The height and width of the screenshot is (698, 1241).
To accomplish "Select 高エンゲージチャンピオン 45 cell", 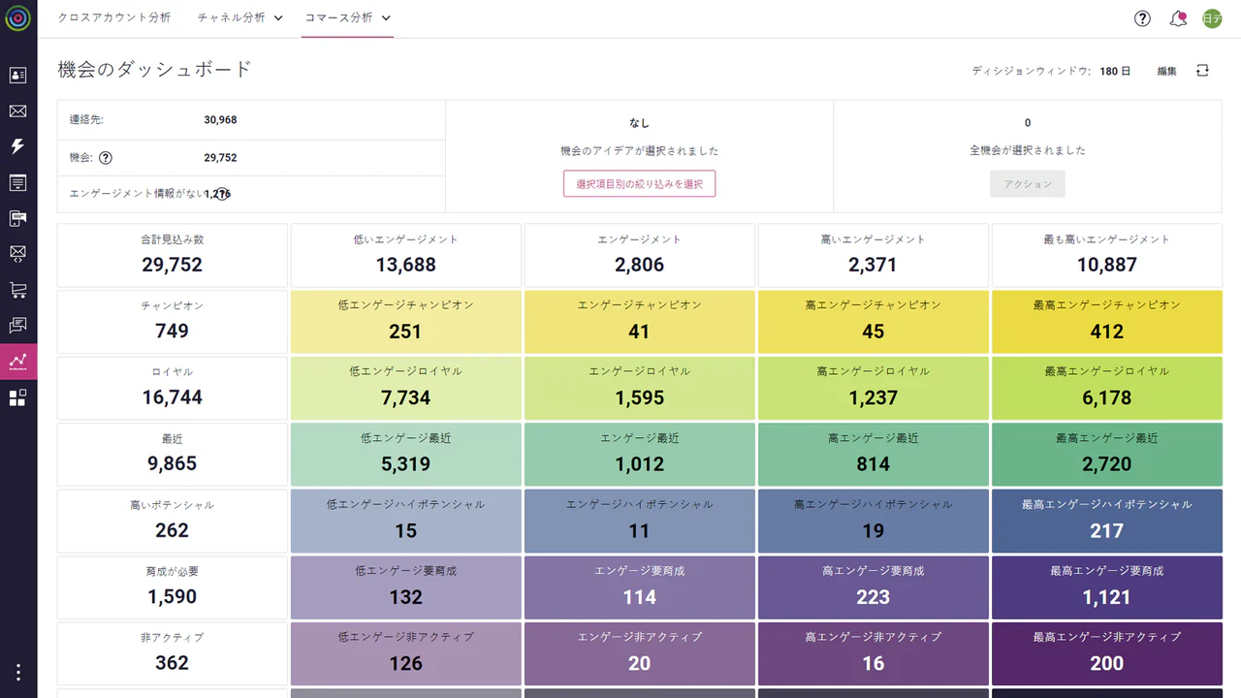I will [x=874, y=322].
